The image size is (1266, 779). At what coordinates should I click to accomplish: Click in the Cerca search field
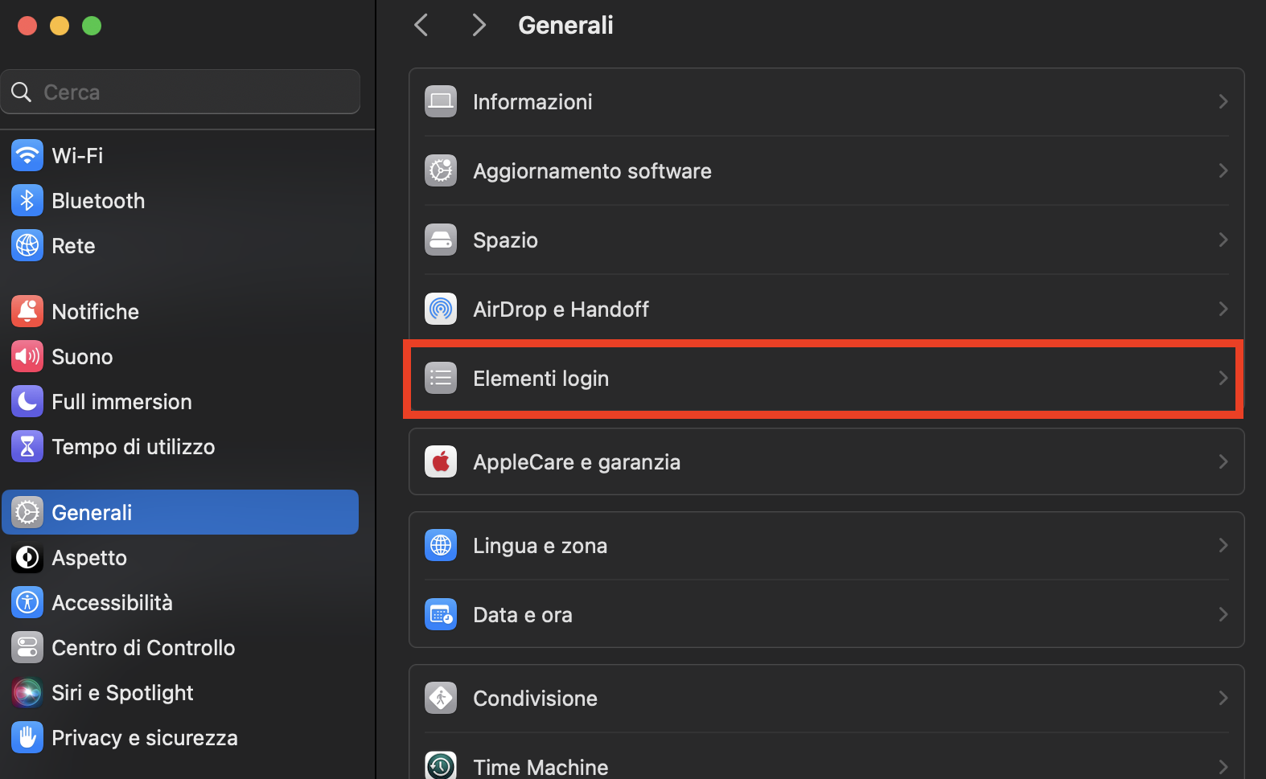180,92
